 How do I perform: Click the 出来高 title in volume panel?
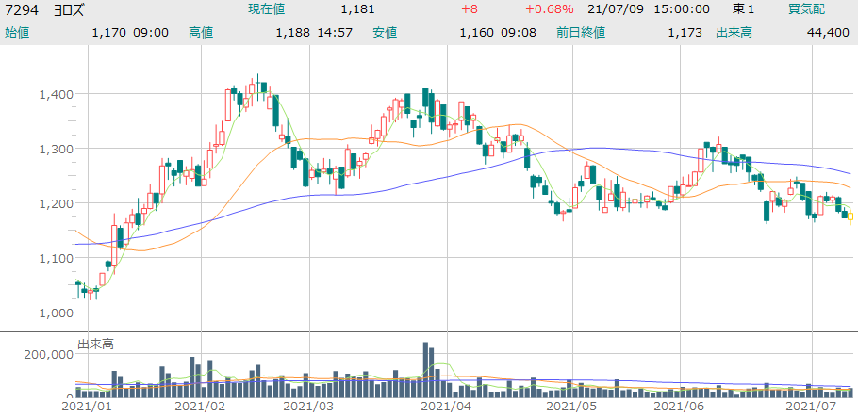click(x=95, y=344)
